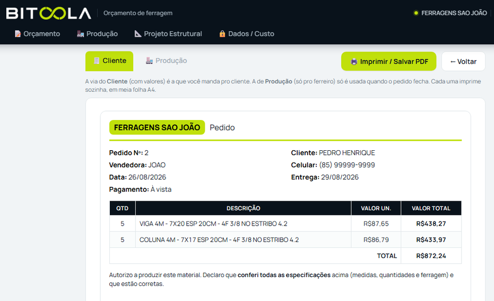Click the VIGA 4M - 7X20 description cell
The height and width of the screenshot is (301, 494).
243,224
